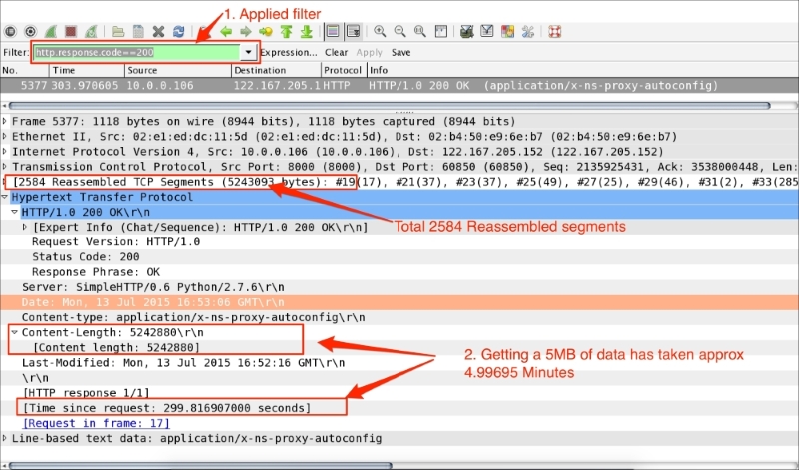The image size is (799, 470).
Task: Go forward in packet history
Action: (246, 32)
